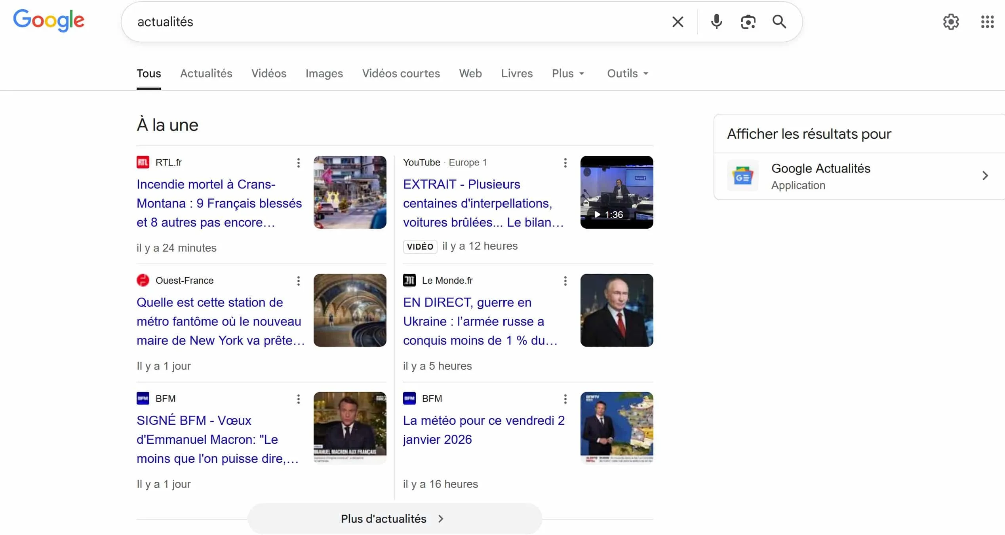This screenshot has width=1005, height=535.
Task: Click the RTL.fr favicon
Action: [143, 162]
